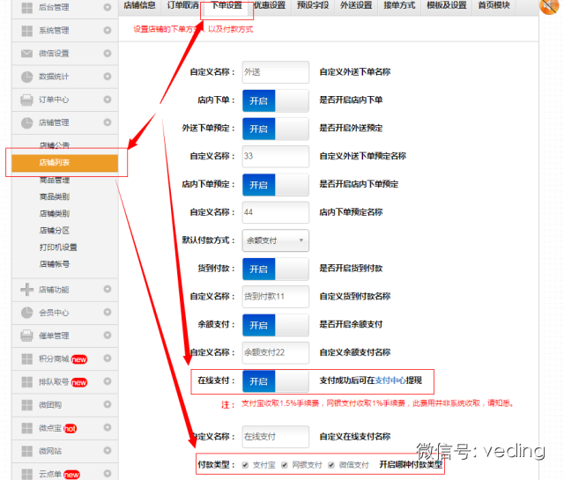Click the hot badge beside 微点宝

(70, 429)
